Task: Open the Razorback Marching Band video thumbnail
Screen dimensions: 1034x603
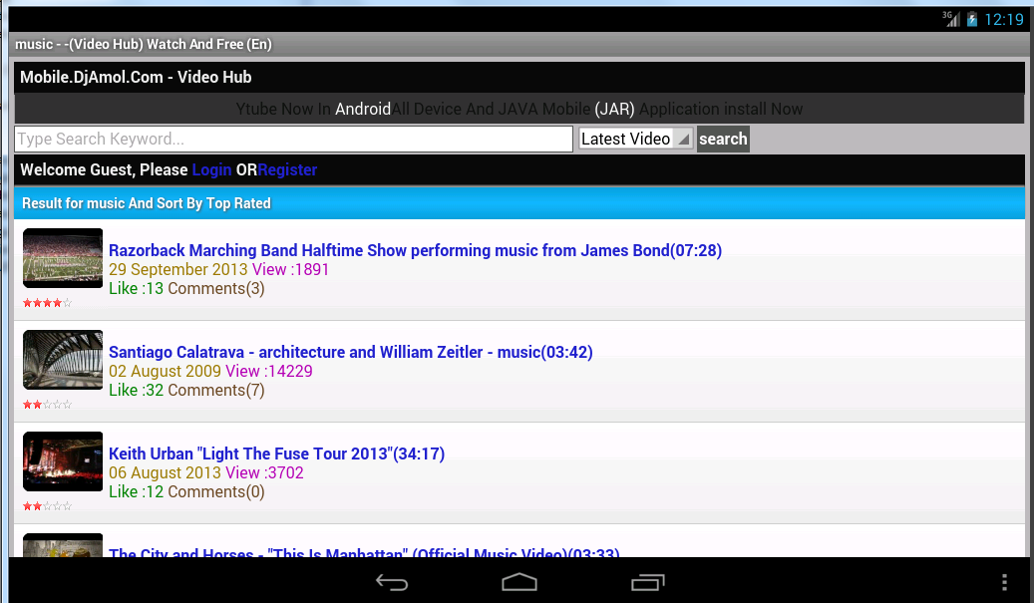Action: (63, 258)
